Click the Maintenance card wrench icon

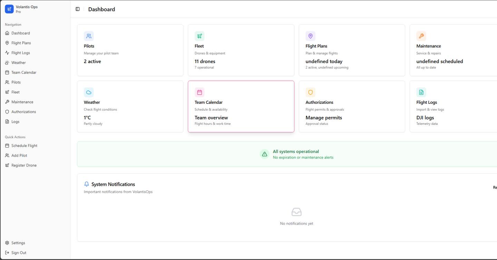[x=421, y=36]
